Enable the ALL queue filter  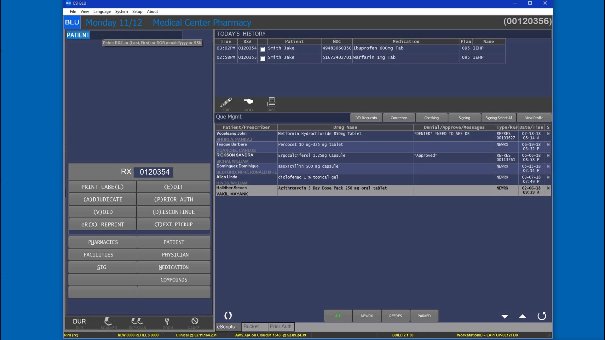[338, 316]
